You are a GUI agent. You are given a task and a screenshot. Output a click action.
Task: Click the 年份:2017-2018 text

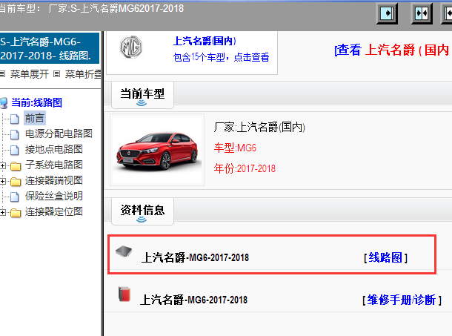click(245, 168)
